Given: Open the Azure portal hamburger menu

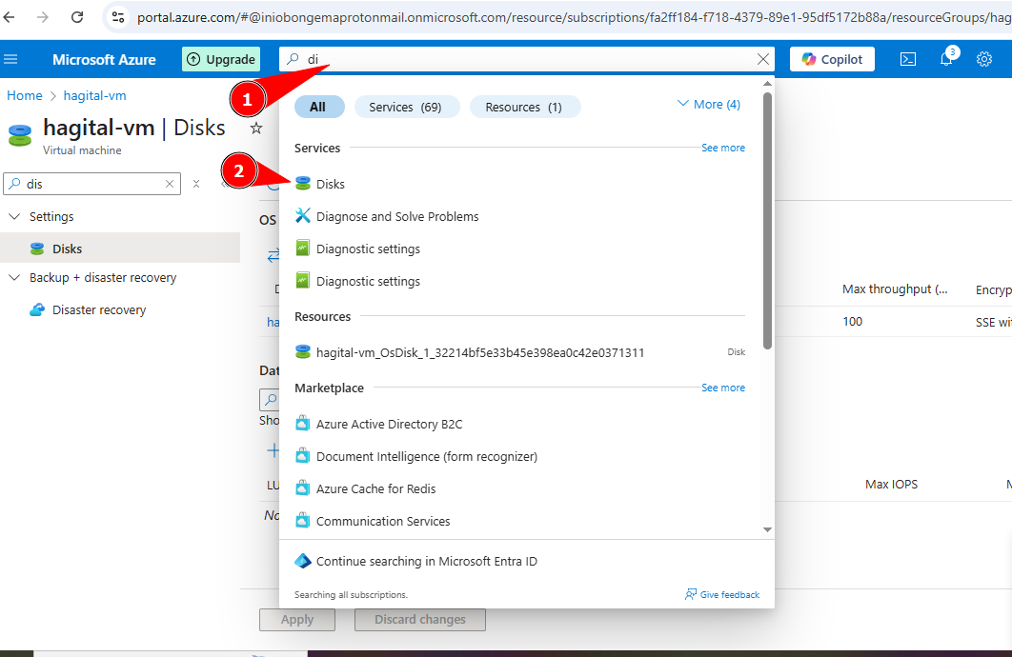Looking at the screenshot, I should point(11,59).
